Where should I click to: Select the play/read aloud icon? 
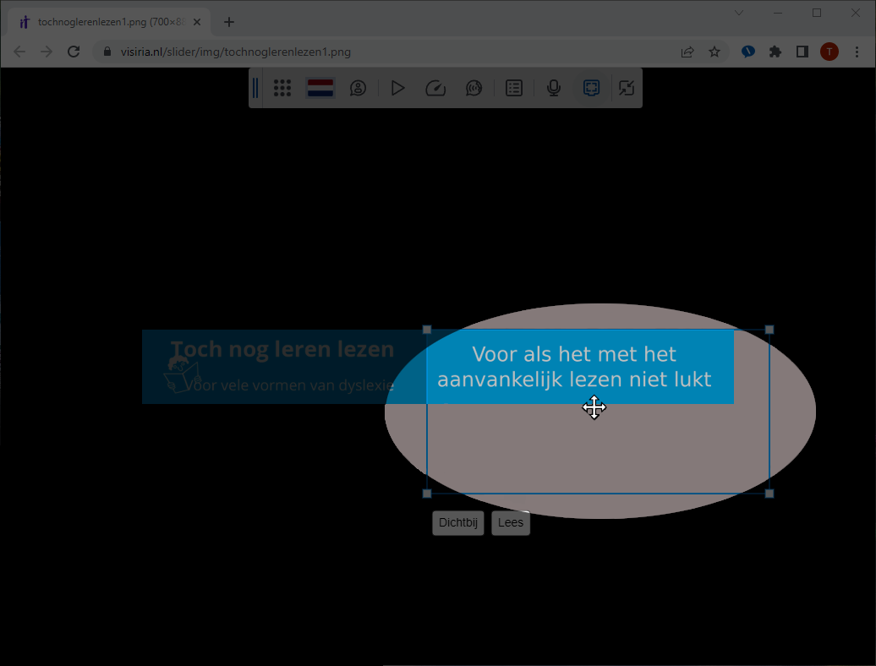(x=397, y=88)
